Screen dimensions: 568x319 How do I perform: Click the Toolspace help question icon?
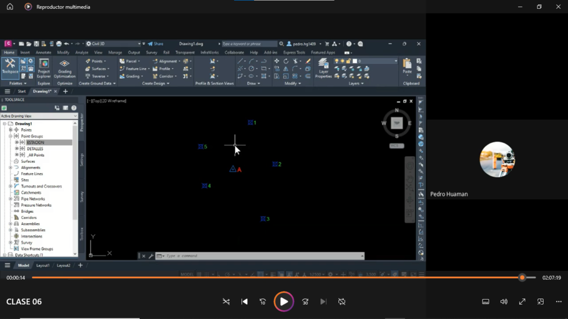(74, 108)
